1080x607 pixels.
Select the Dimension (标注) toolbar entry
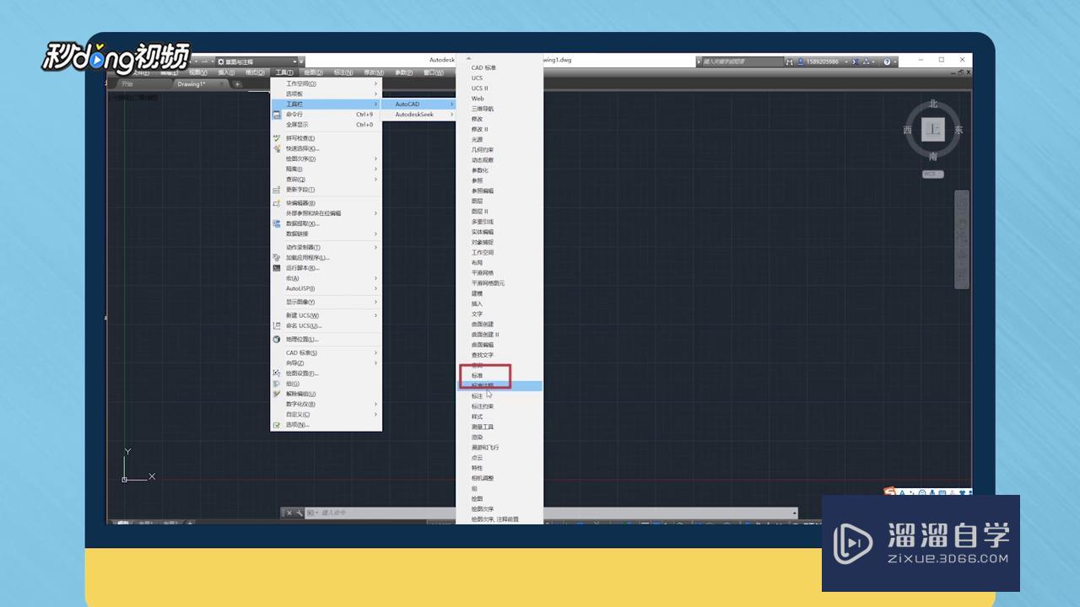pos(499,396)
